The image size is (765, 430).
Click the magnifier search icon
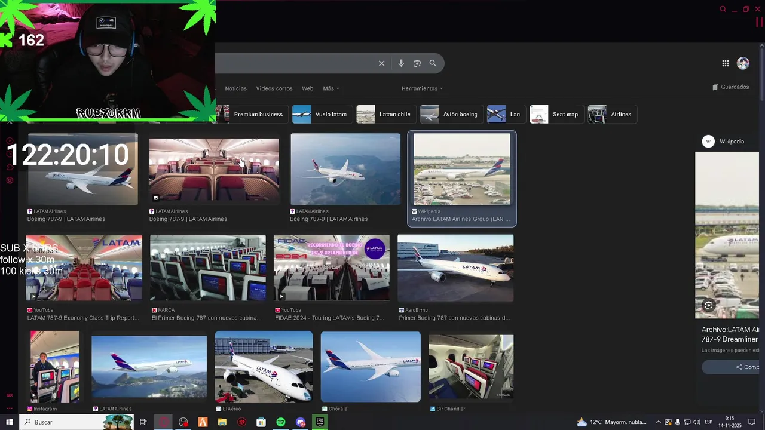pyautogui.click(x=433, y=63)
